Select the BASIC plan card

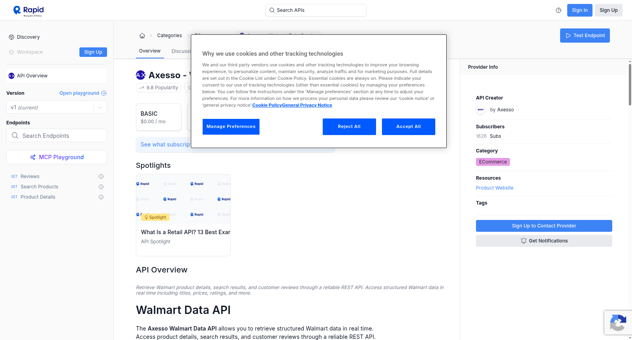[x=158, y=117]
